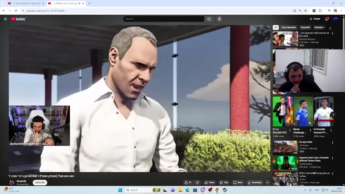Open more actions menu under the video
This screenshot has height=194, width=345.
pos(267,182)
